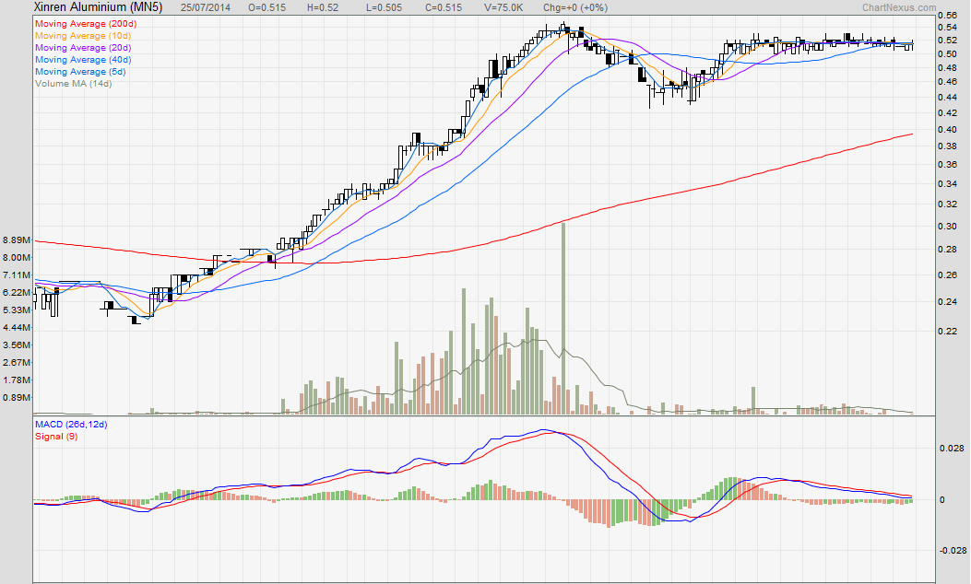Click the Xinren Aluminium (MN5) title
The width and height of the screenshot is (971, 584).
click(x=98, y=7)
